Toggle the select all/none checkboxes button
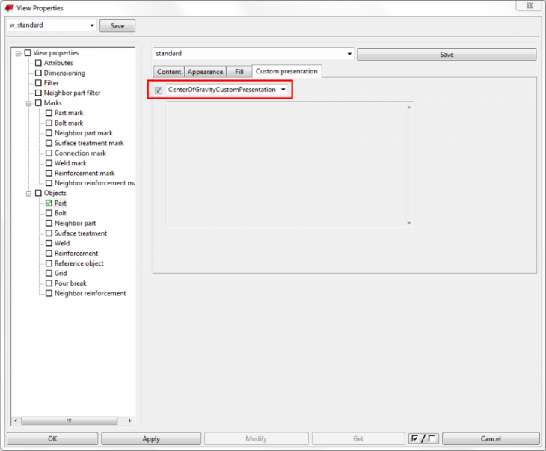Image resolution: width=546 pixels, height=451 pixels. coord(423,438)
